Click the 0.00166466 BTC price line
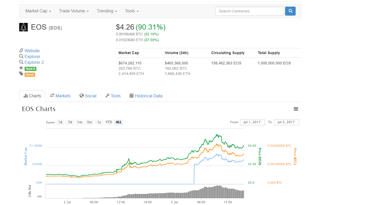This screenshot has height=205, width=389. pyautogui.click(x=129, y=34)
